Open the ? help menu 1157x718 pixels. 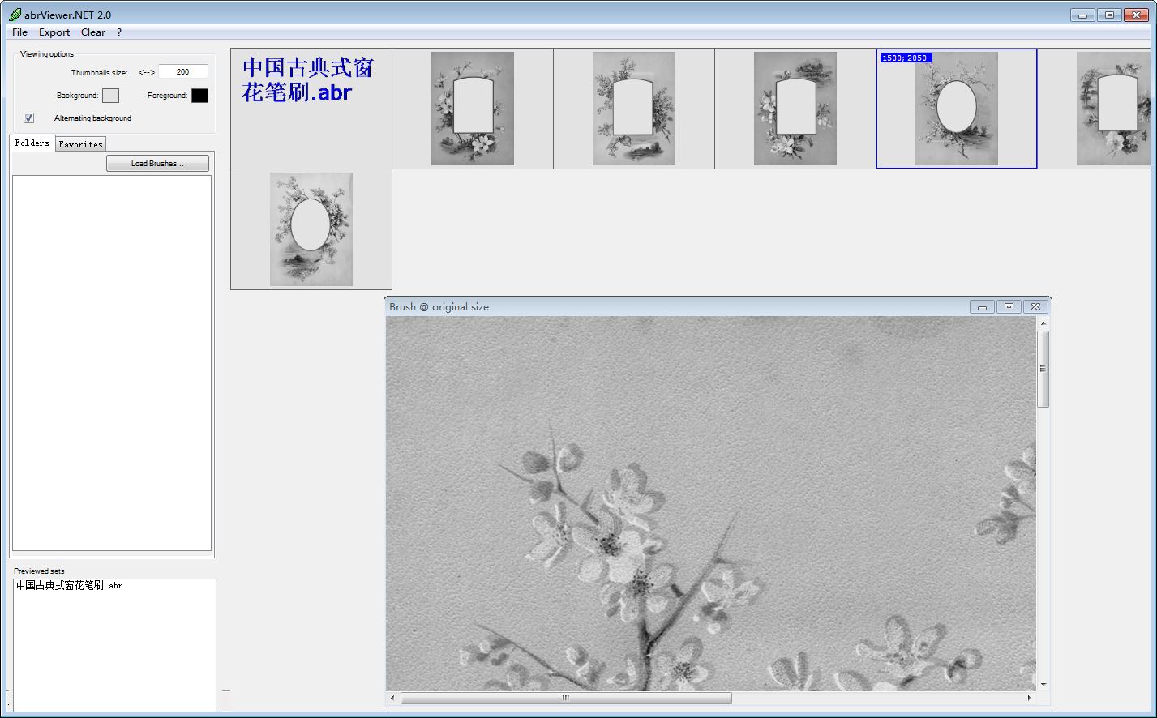point(119,32)
